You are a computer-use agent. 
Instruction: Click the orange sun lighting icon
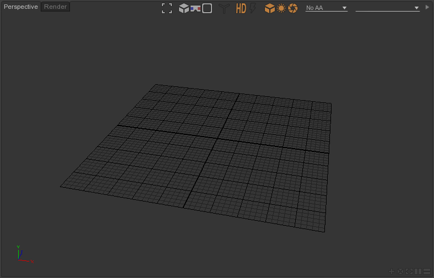281,8
